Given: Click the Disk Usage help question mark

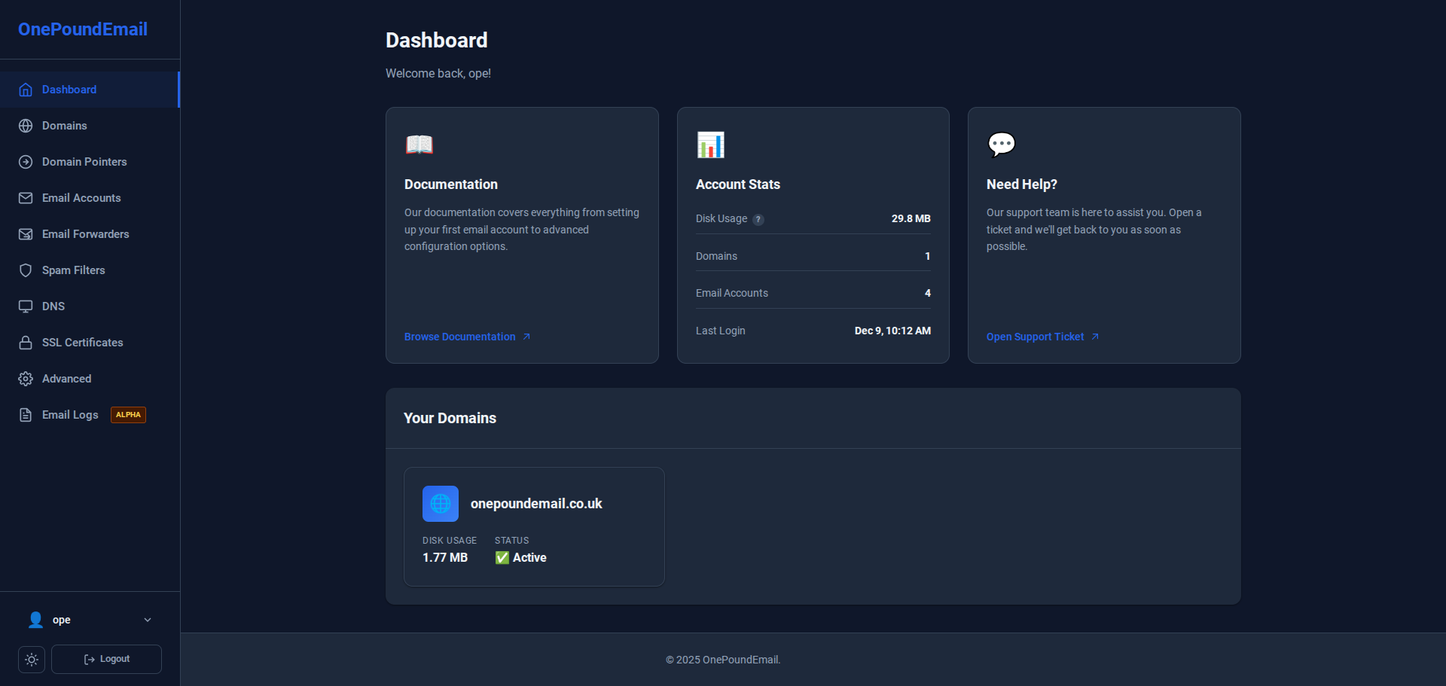Looking at the screenshot, I should tap(758, 220).
